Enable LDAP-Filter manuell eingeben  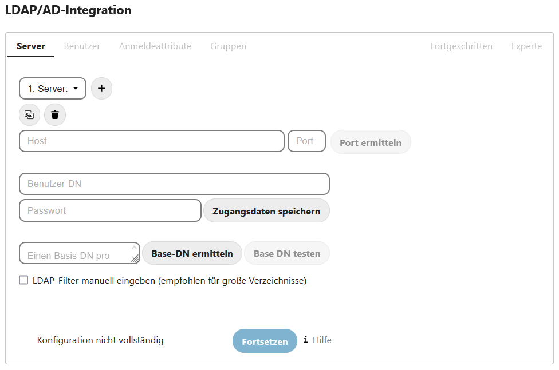23,280
